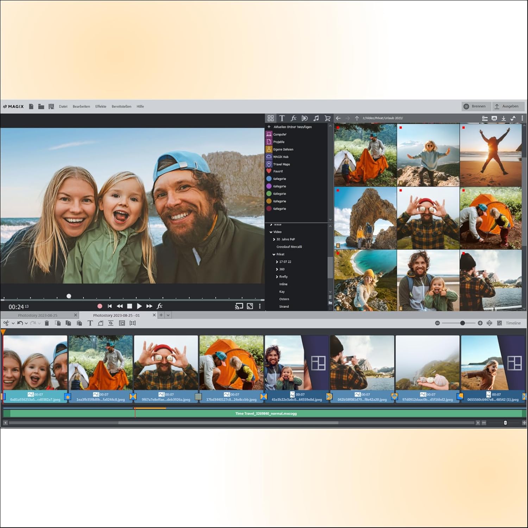Select the blue Kategorie circle
This screenshot has height=528, width=528.
pos(269,179)
